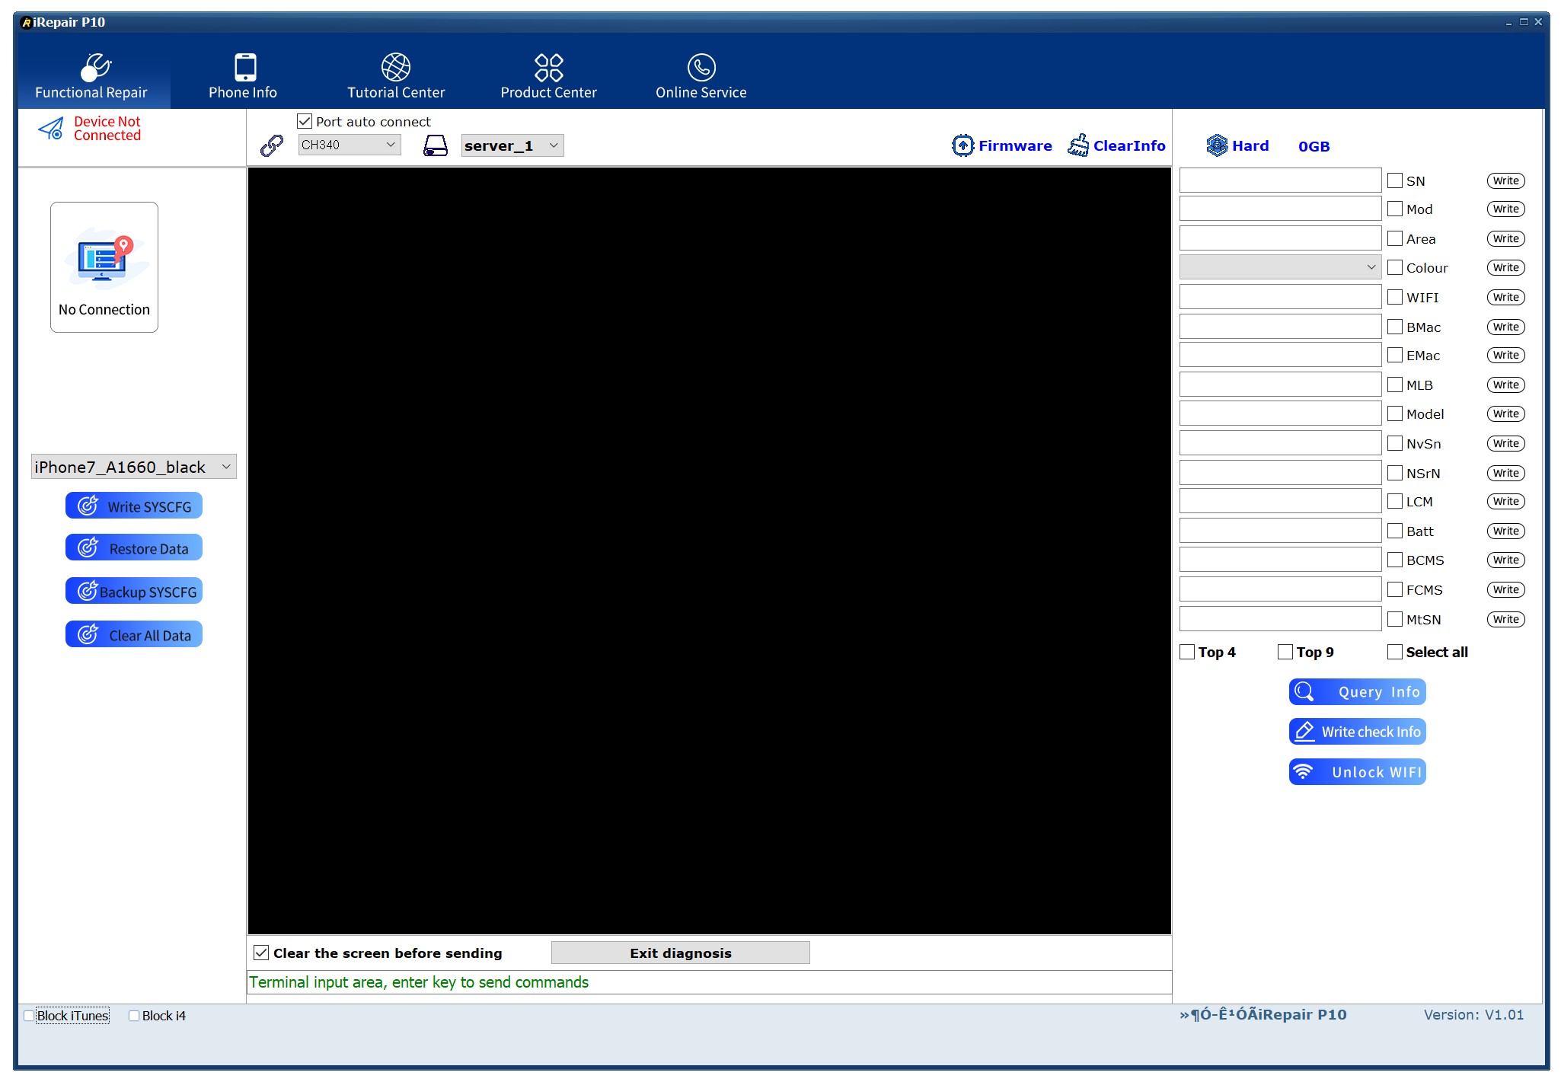Toggle Clear the screen before sending
The height and width of the screenshot is (1082, 1561).
coord(261,953)
